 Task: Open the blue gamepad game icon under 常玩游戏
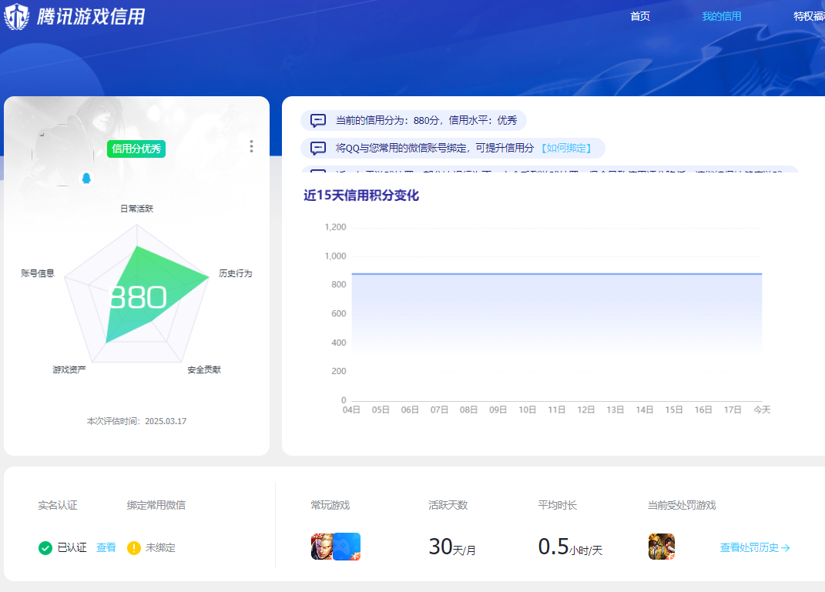click(347, 547)
